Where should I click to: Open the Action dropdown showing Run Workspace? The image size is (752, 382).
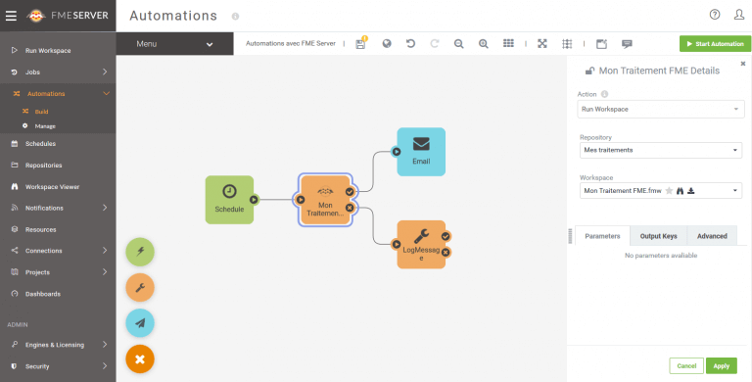(x=660, y=109)
